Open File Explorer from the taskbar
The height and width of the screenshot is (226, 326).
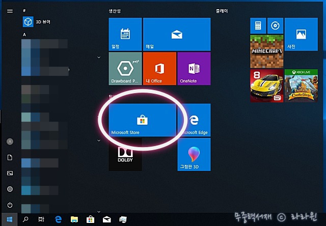pos(74,219)
